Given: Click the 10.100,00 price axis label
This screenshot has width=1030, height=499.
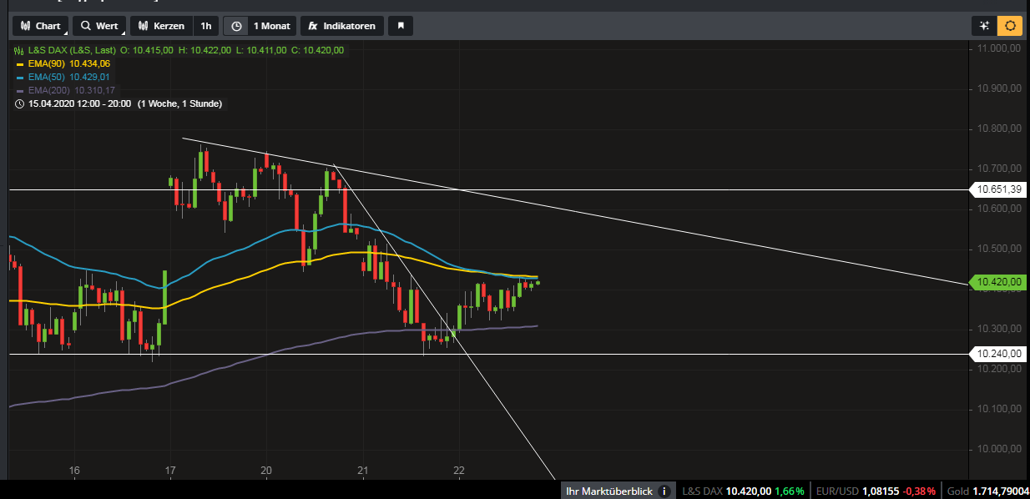Looking at the screenshot, I should pos(999,409).
